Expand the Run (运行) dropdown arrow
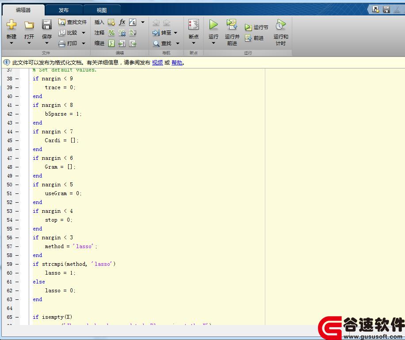Screen dimensions: 405x340 coord(214,43)
